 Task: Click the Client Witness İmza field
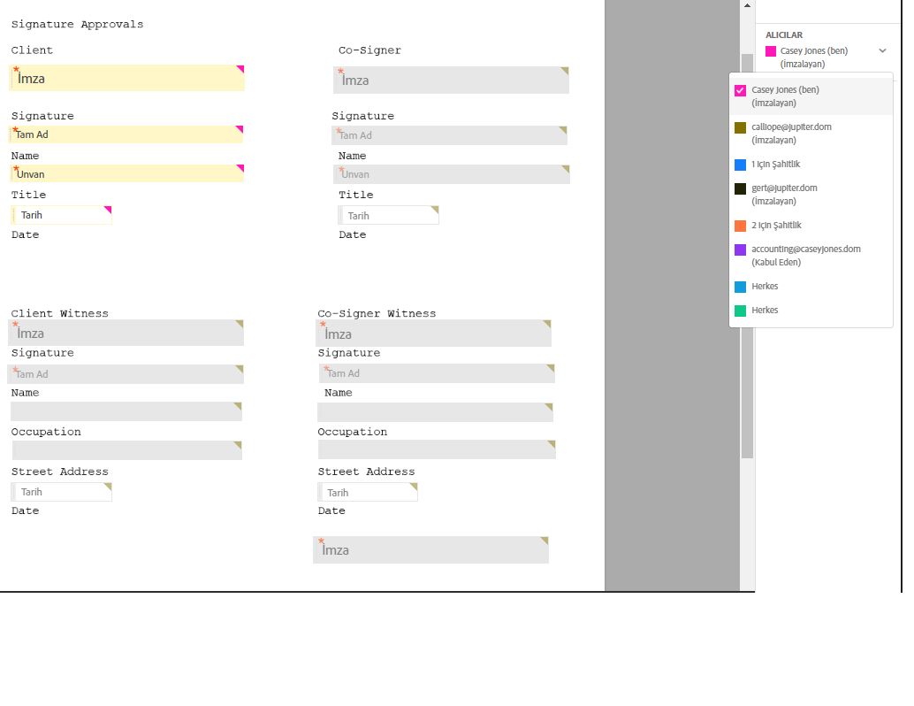coord(126,333)
